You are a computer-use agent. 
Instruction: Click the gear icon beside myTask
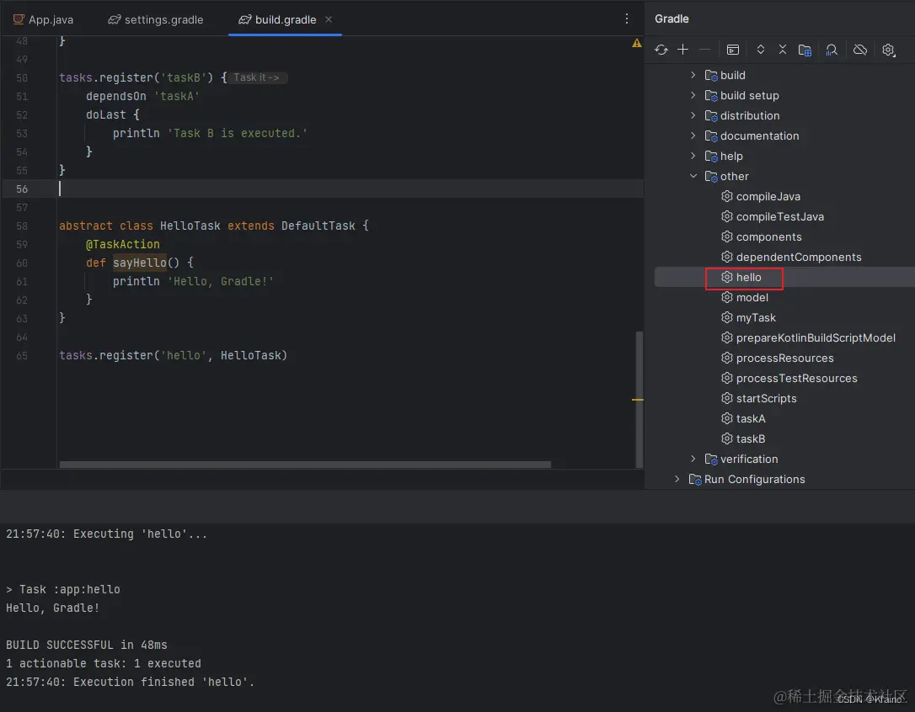point(726,317)
